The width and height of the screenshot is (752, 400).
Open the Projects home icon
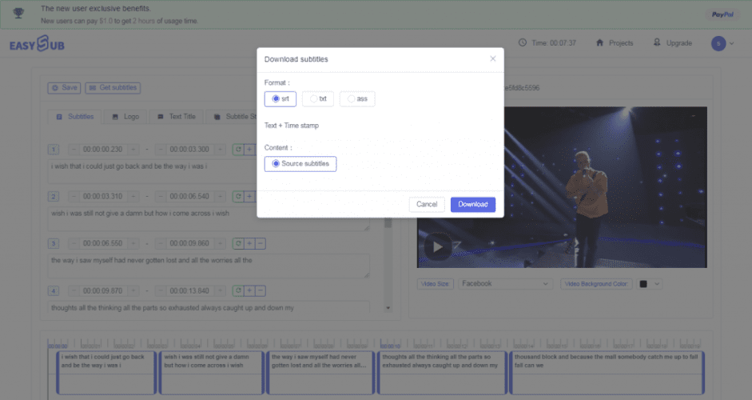tap(599, 43)
